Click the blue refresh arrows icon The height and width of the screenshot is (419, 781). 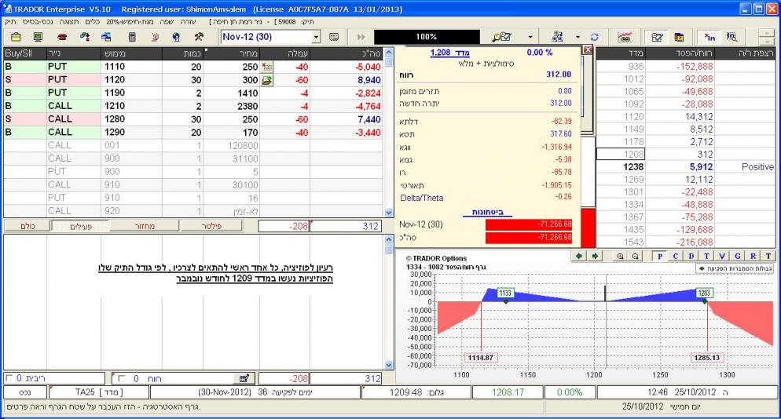point(595,37)
